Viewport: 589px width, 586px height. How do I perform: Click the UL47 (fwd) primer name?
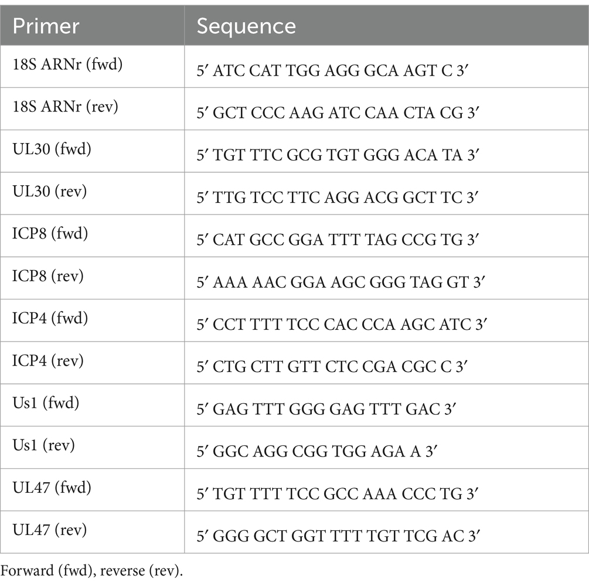pos(52,488)
